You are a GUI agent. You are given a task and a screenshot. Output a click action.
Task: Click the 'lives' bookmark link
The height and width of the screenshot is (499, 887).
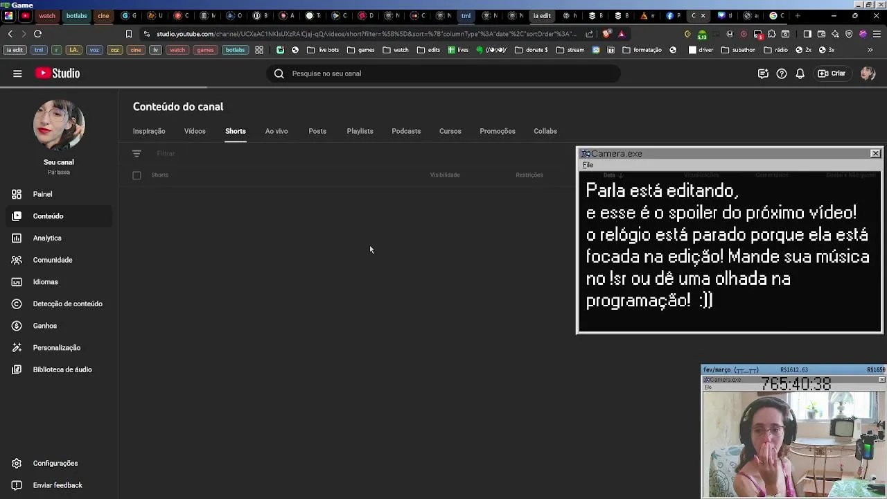[458, 50]
